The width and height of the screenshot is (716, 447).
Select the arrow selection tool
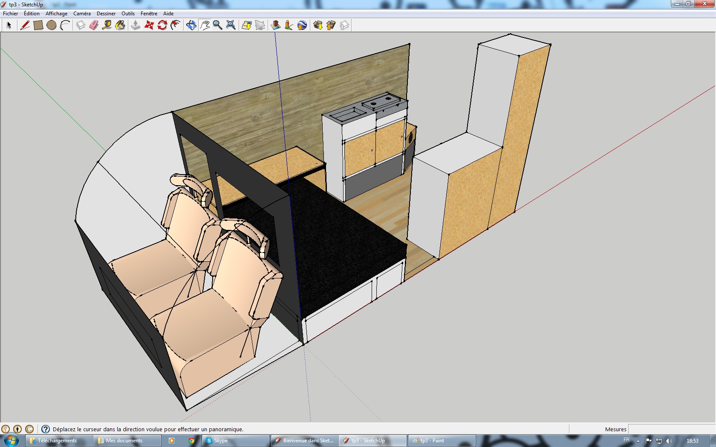(9, 26)
